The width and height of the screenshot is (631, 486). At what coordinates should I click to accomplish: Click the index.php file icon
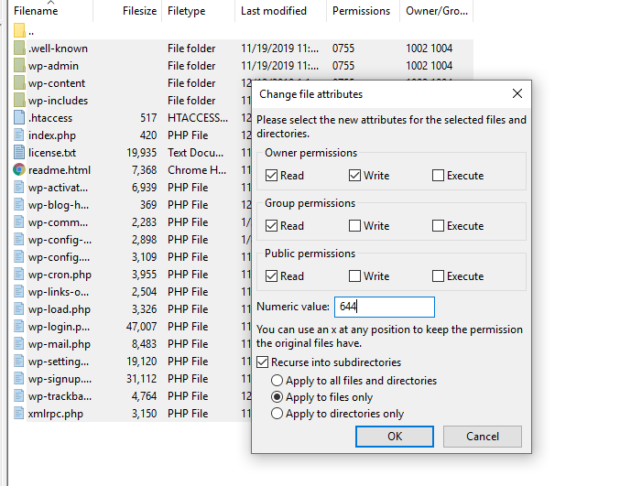pos(19,135)
